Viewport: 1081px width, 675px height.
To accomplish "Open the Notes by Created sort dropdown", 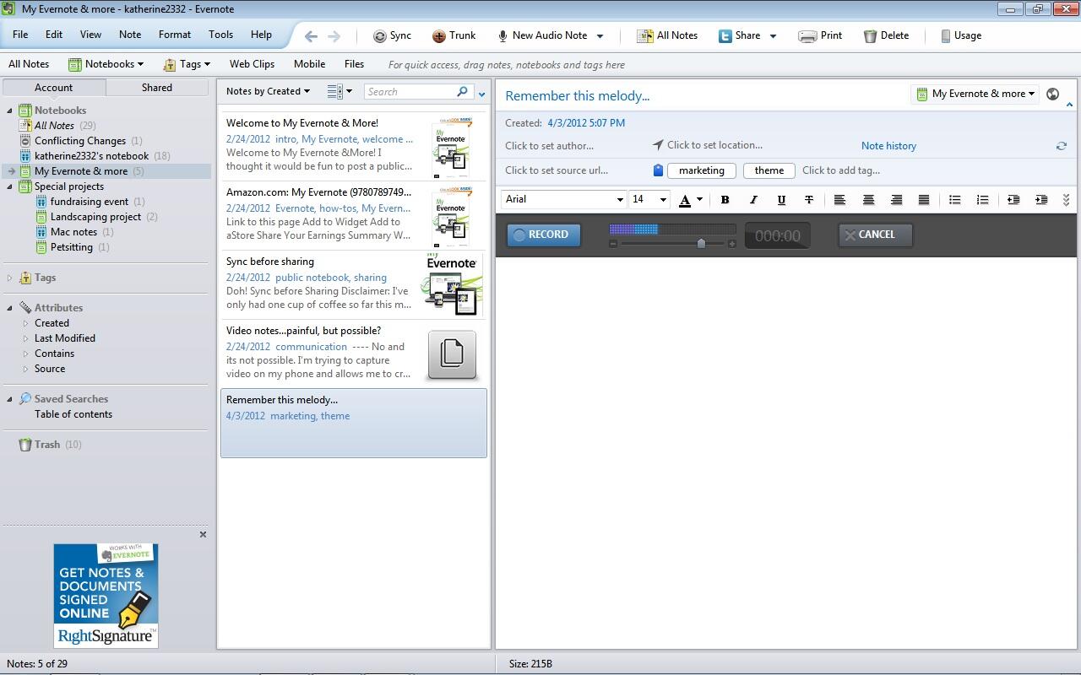I will (x=268, y=91).
